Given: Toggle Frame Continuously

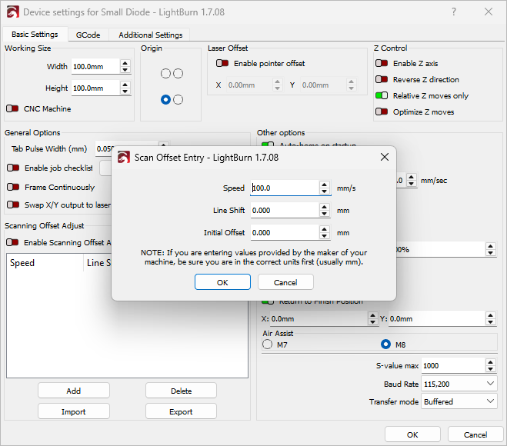Looking at the screenshot, I should coord(13,187).
